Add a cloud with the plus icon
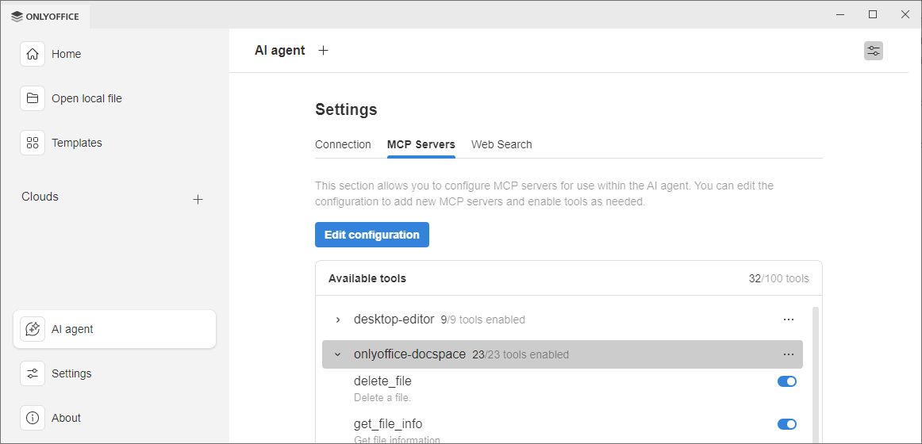This screenshot has height=444, width=922. tap(198, 199)
